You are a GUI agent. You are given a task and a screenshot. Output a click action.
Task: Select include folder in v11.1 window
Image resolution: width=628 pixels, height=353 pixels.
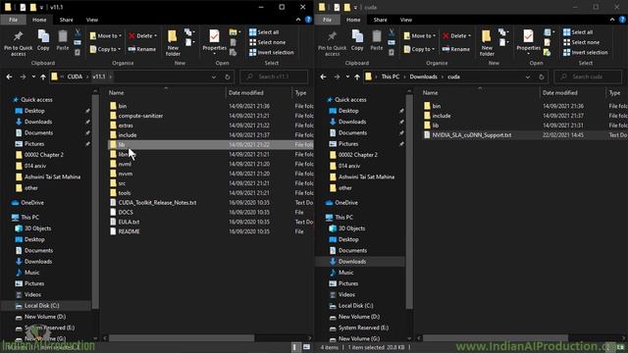tap(128, 135)
